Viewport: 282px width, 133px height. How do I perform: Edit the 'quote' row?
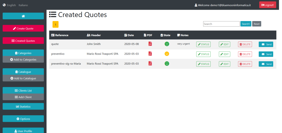click(224, 44)
